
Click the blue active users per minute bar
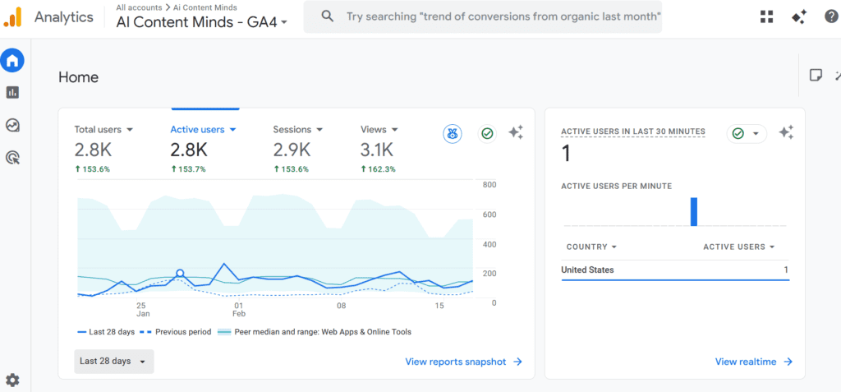[694, 211]
